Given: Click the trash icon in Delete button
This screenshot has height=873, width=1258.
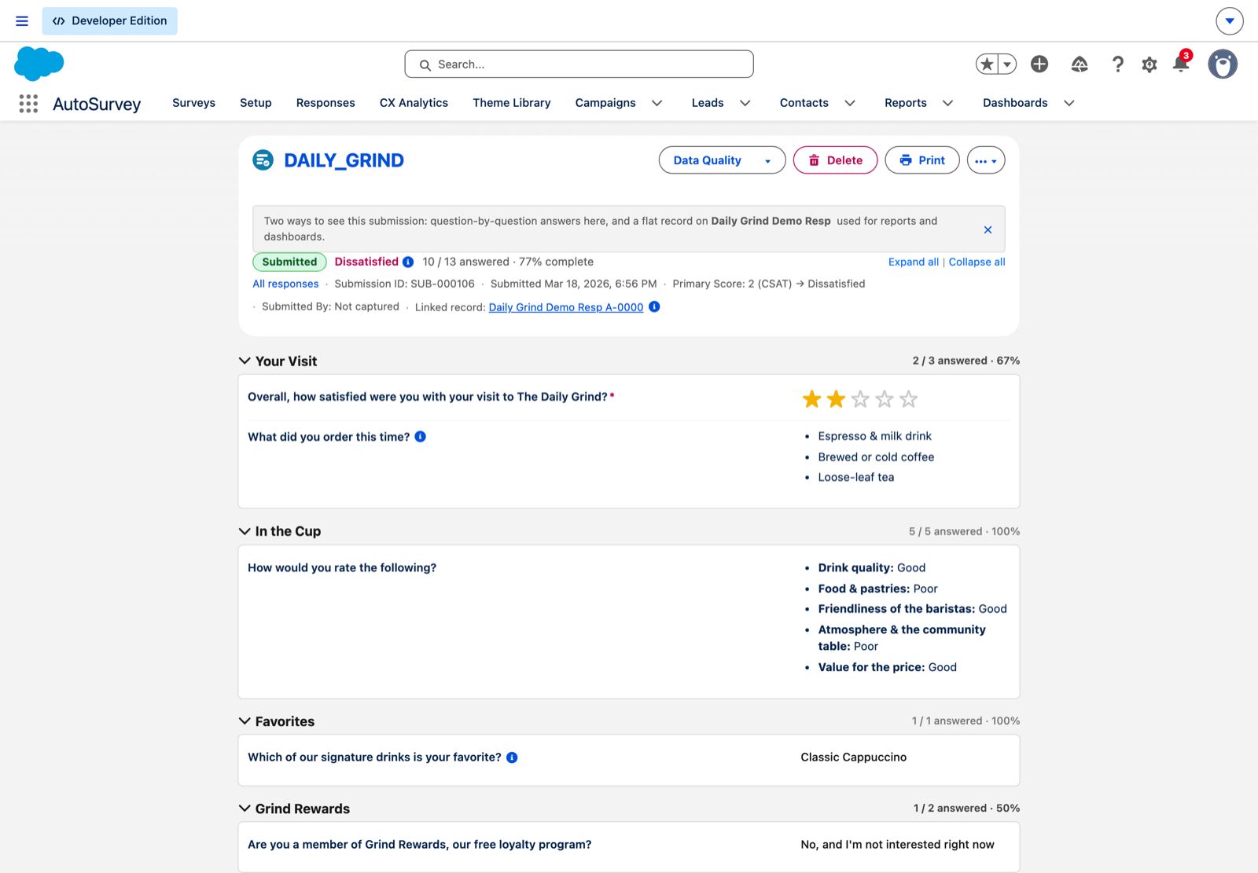Looking at the screenshot, I should 814,160.
